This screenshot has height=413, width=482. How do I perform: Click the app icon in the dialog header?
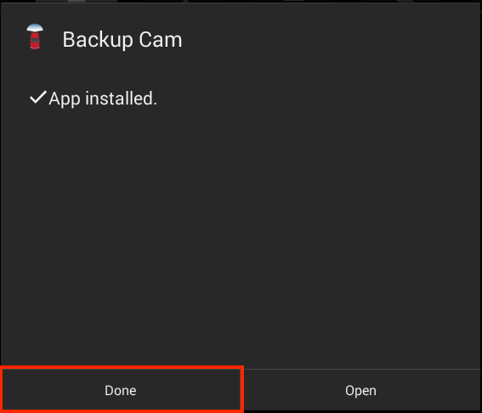click(x=35, y=37)
